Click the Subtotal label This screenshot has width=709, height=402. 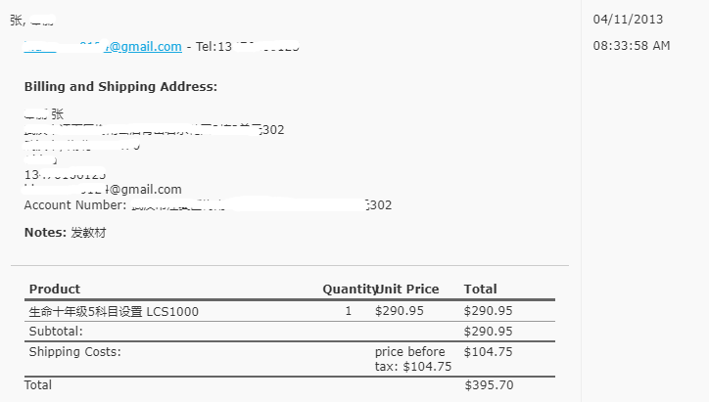click(56, 332)
